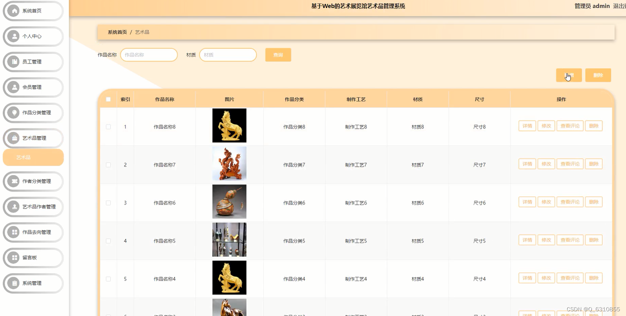Screen dimensions: 626x316
Task: Click 退出登录 at top right
Action: (619, 6)
